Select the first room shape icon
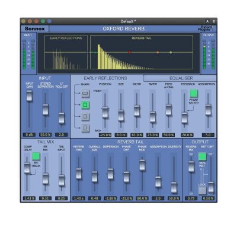Image resolution: width=237 pixels, height=237 pixels. coord(85,93)
